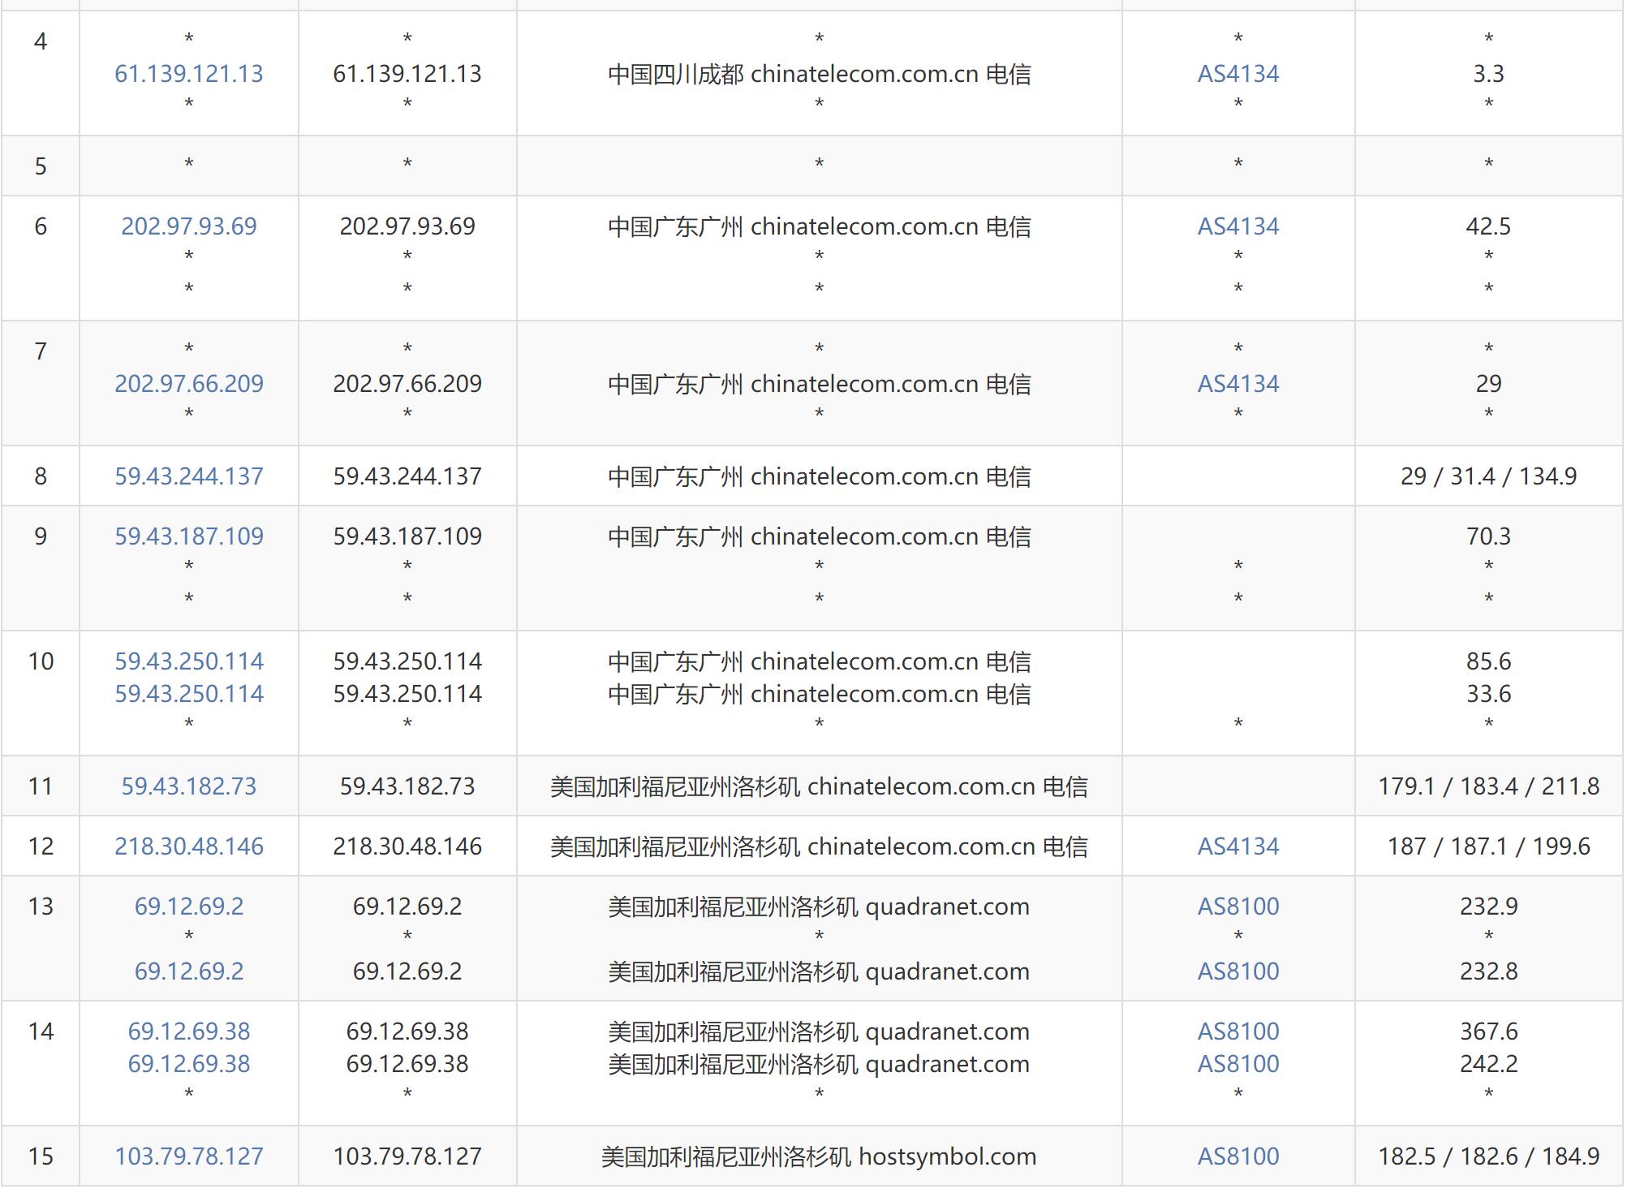
Task: Open IP link 103.79.78.127 in hop 15
Action: (x=189, y=1156)
